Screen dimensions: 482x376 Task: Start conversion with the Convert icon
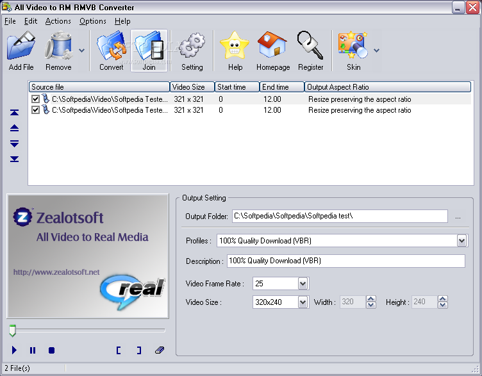tap(112, 51)
